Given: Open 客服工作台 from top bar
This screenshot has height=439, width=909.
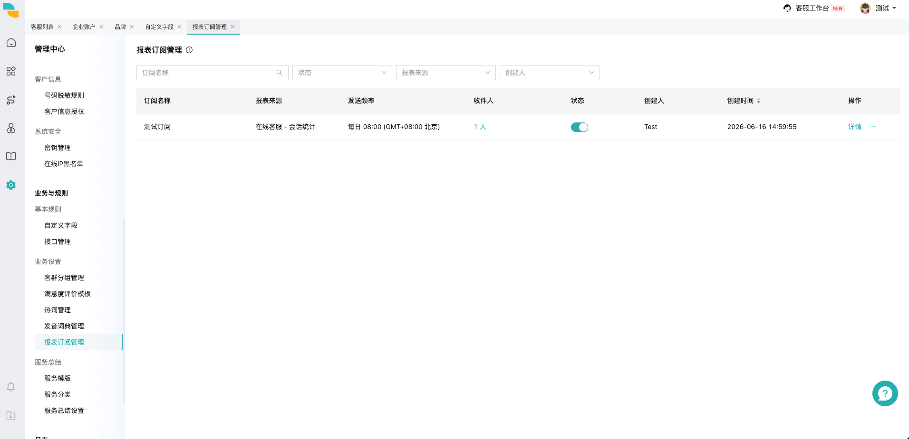Looking at the screenshot, I should point(812,8).
